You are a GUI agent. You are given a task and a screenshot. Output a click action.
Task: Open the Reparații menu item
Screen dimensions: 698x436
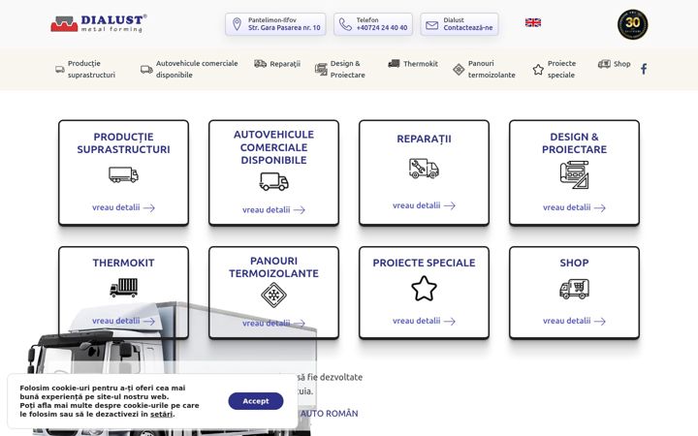[285, 64]
